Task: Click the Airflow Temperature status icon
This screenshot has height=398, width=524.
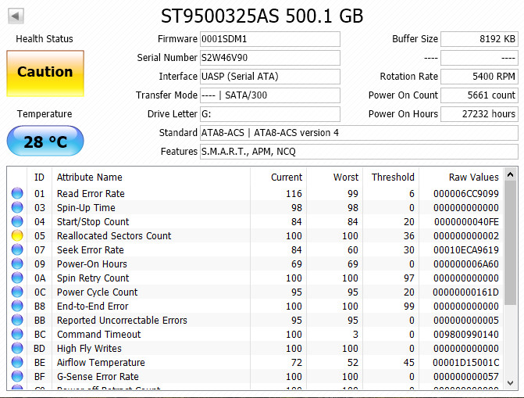Action: (17, 363)
